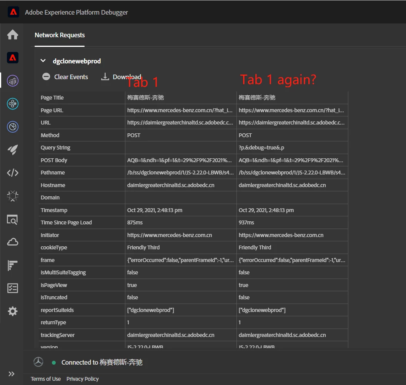This screenshot has height=385, width=406.
Task: Click first-column isPageView true value
Action: [x=132, y=285]
